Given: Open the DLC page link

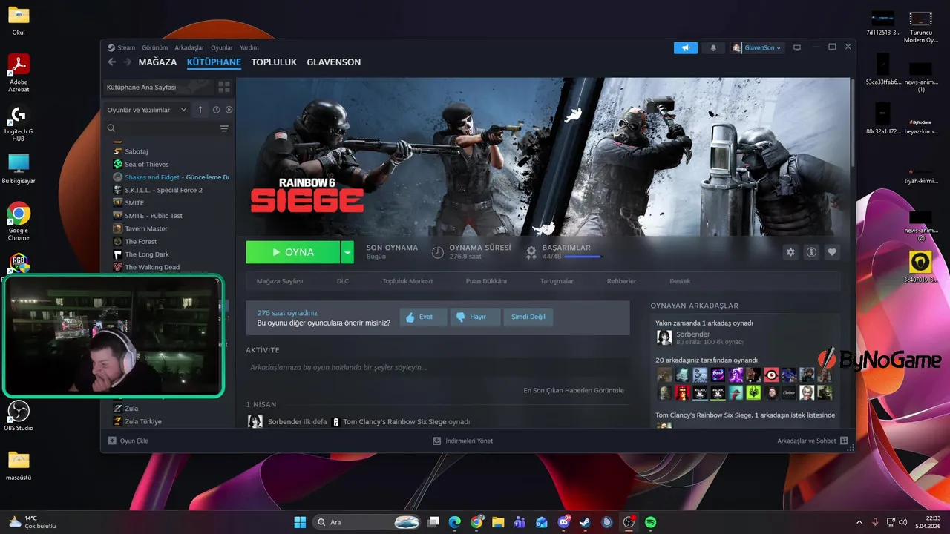Looking at the screenshot, I should pos(343,281).
